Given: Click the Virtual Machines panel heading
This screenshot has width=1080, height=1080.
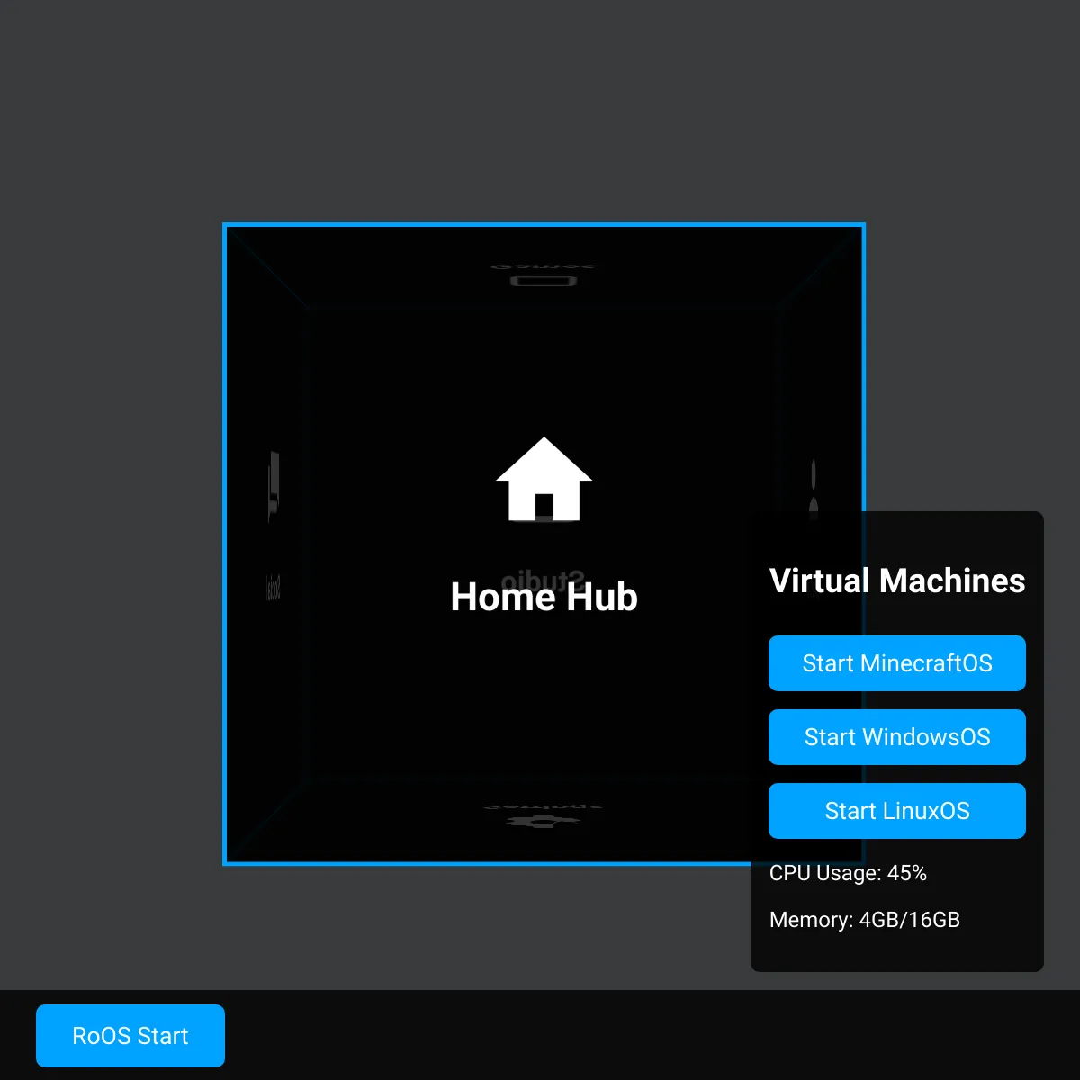Looking at the screenshot, I should (x=896, y=580).
